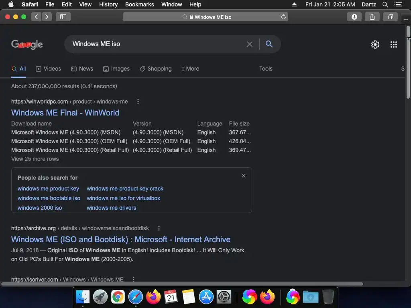Image resolution: width=411 pixels, height=308 pixels.
Task: Click the vertical page scrollbar
Action: tap(408, 62)
